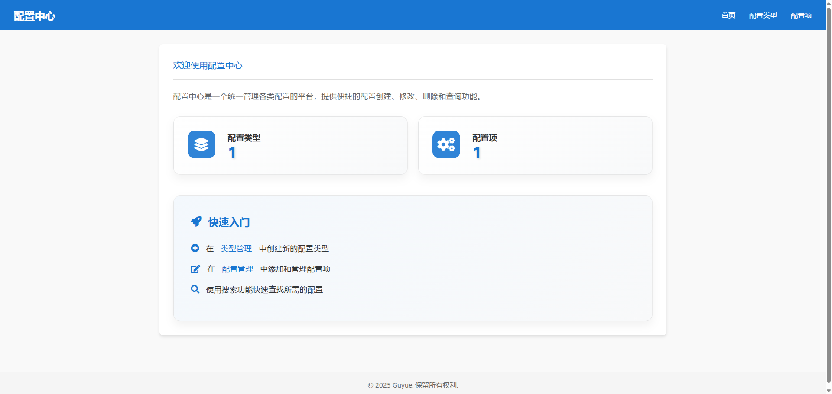Click the 配置类型 title inside the statistics card
The height and width of the screenshot is (394, 832).
[244, 138]
